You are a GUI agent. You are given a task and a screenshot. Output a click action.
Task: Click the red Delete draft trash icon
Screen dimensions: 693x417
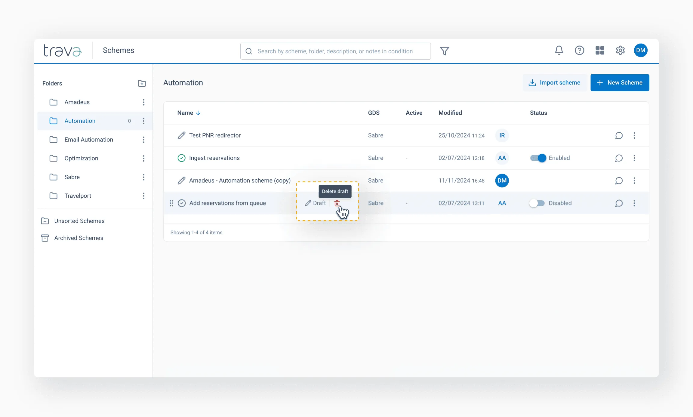[x=337, y=203]
